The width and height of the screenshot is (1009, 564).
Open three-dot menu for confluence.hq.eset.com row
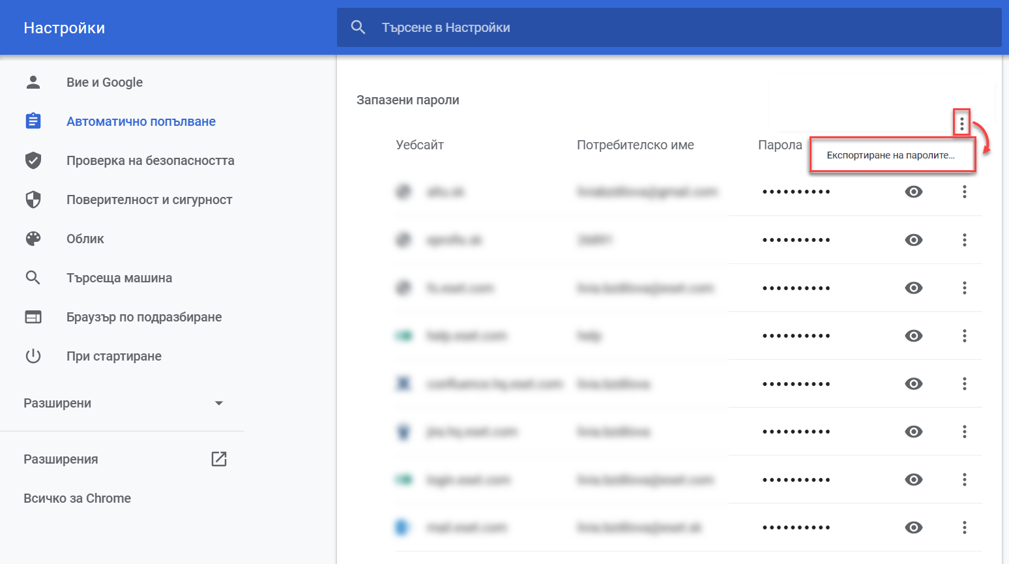pyautogui.click(x=965, y=383)
